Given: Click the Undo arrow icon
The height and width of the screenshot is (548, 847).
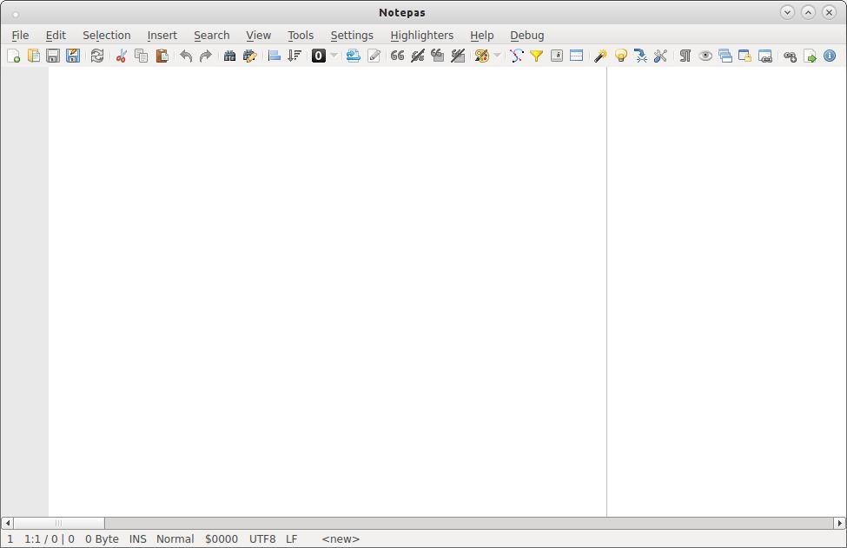Looking at the screenshot, I should pos(185,56).
